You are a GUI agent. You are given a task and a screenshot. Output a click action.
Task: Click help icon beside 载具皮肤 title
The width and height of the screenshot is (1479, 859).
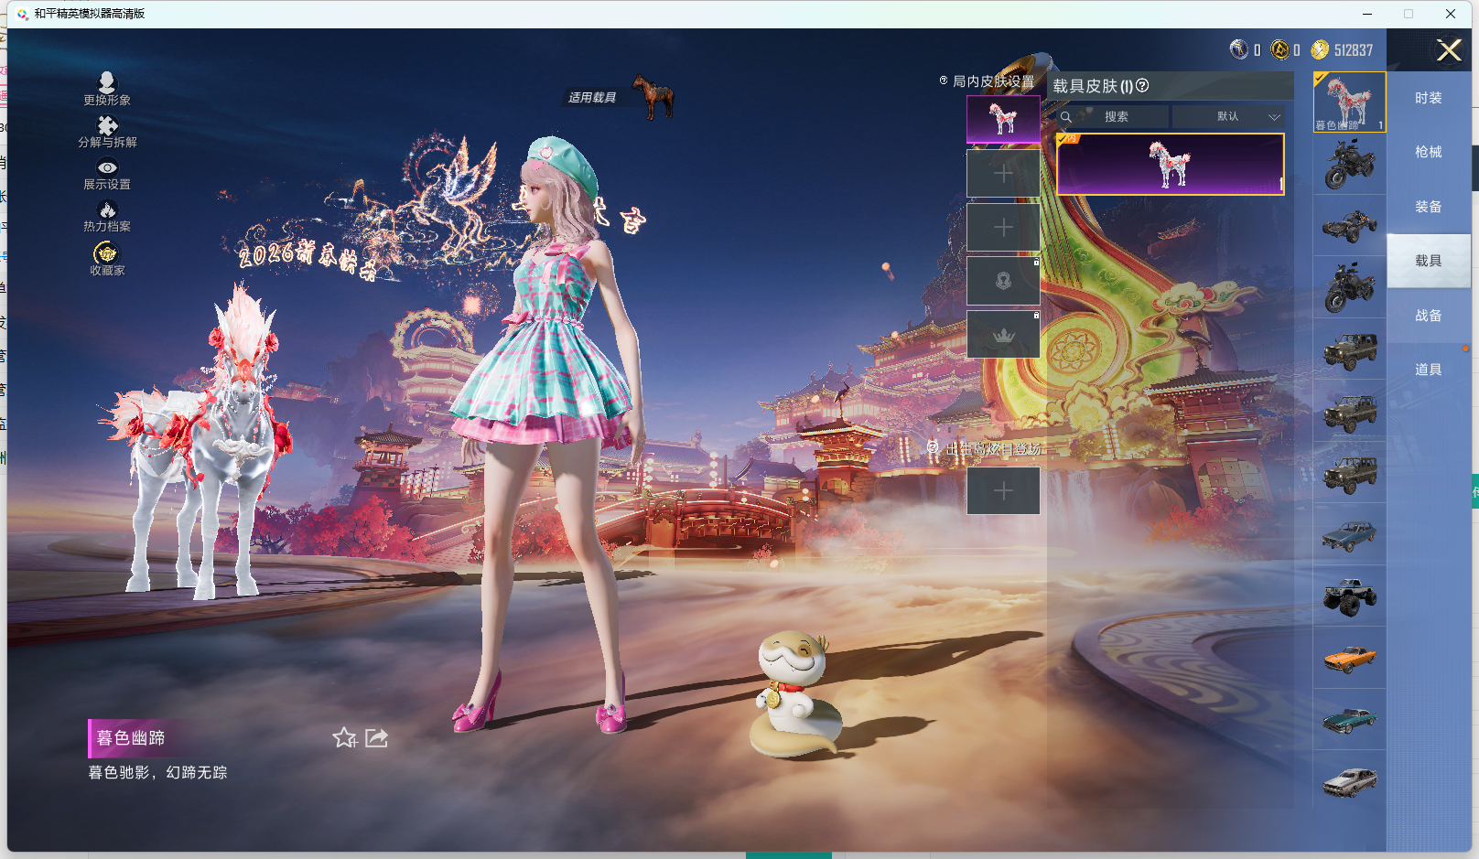coord(1142,86)
